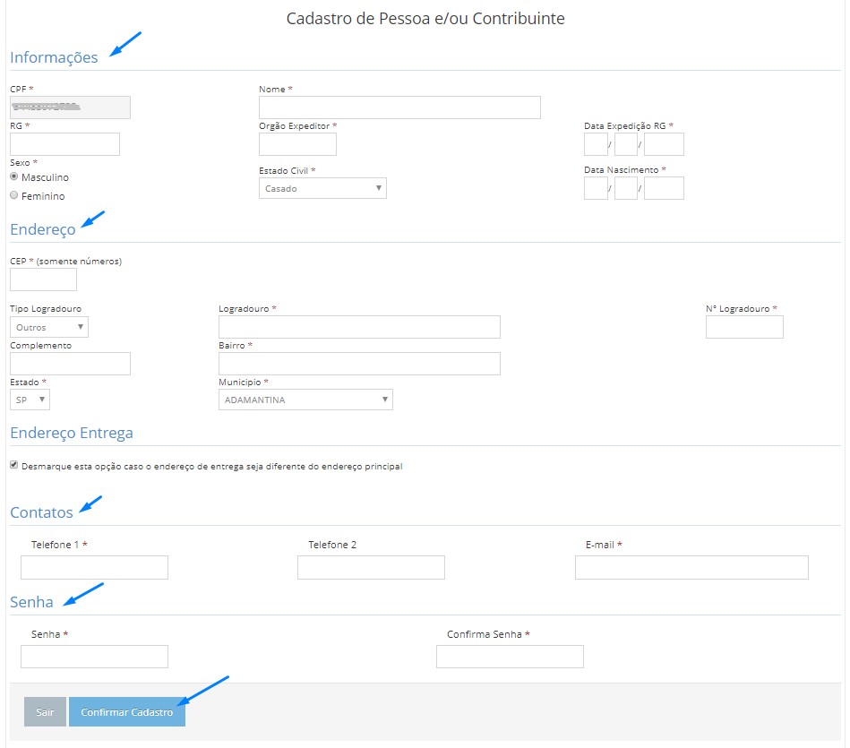Open the Estado dropdown showing SP

coord(30,400)
